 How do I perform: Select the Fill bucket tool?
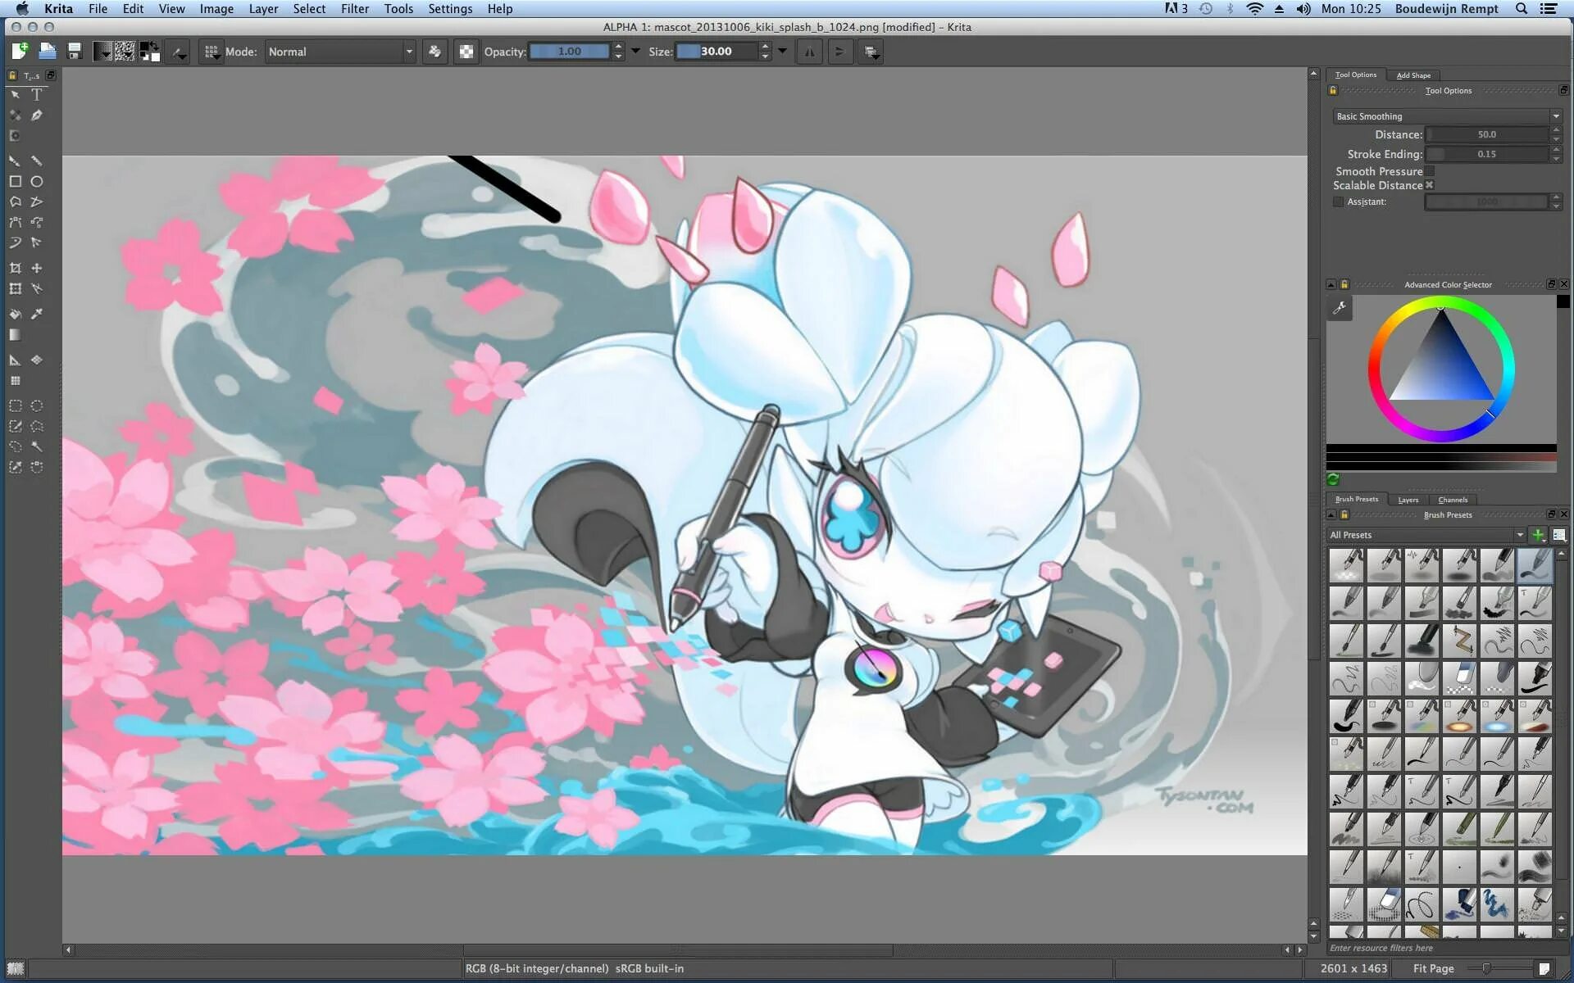coord(15,314)
